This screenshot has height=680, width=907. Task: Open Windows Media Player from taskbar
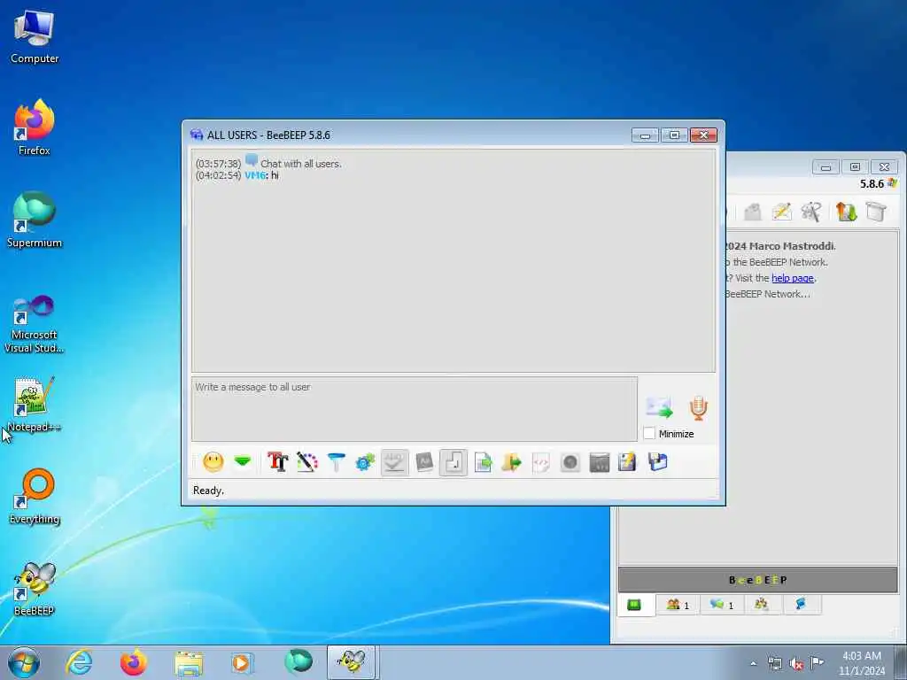pos(242,662)
